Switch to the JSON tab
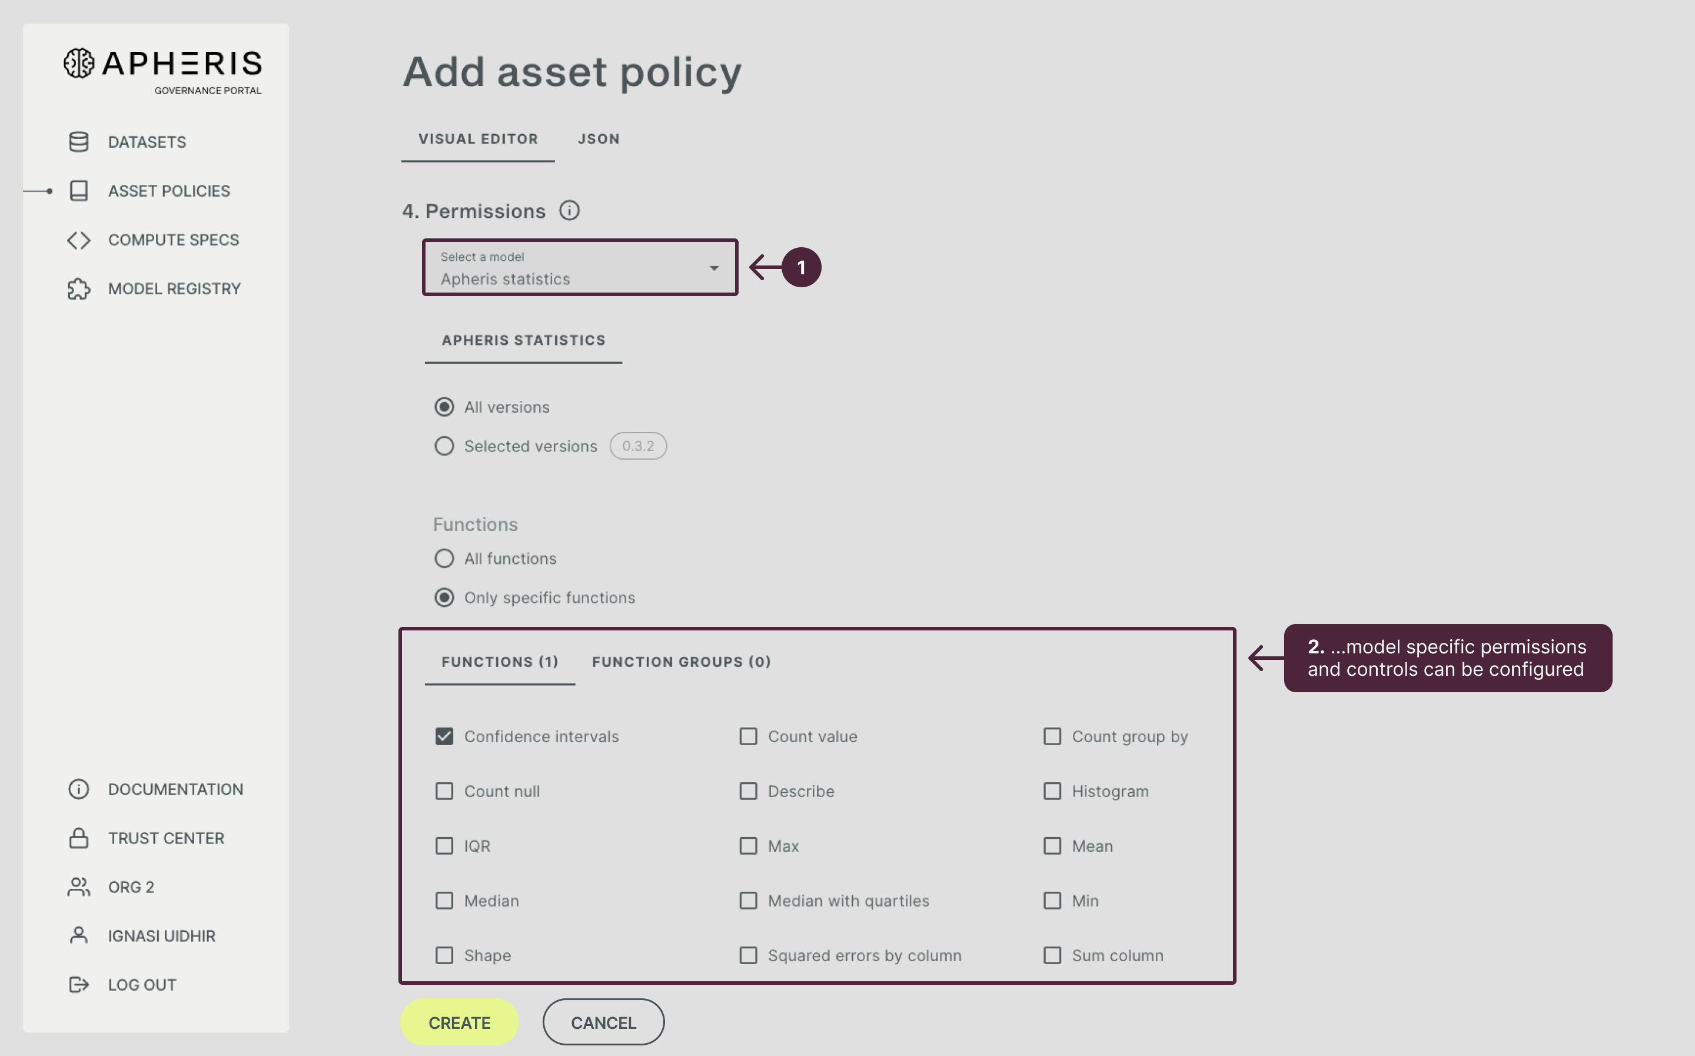 click(599, 139)
